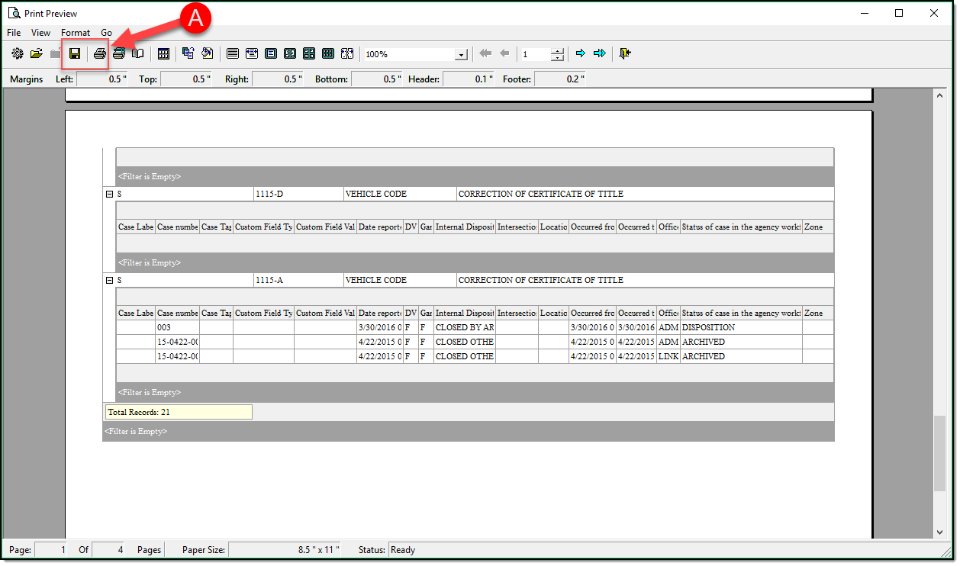960x566 pixels.
Task: Click the Footer margin value field
Action: [560, 79]
